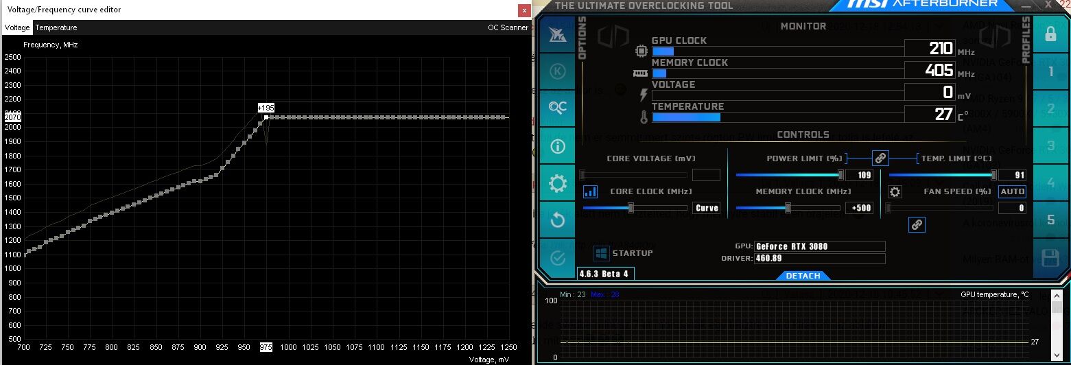1071x365 pixels.
Task: Open curve editor bars icon near Core Clock
Action: [x=590, y=191]
